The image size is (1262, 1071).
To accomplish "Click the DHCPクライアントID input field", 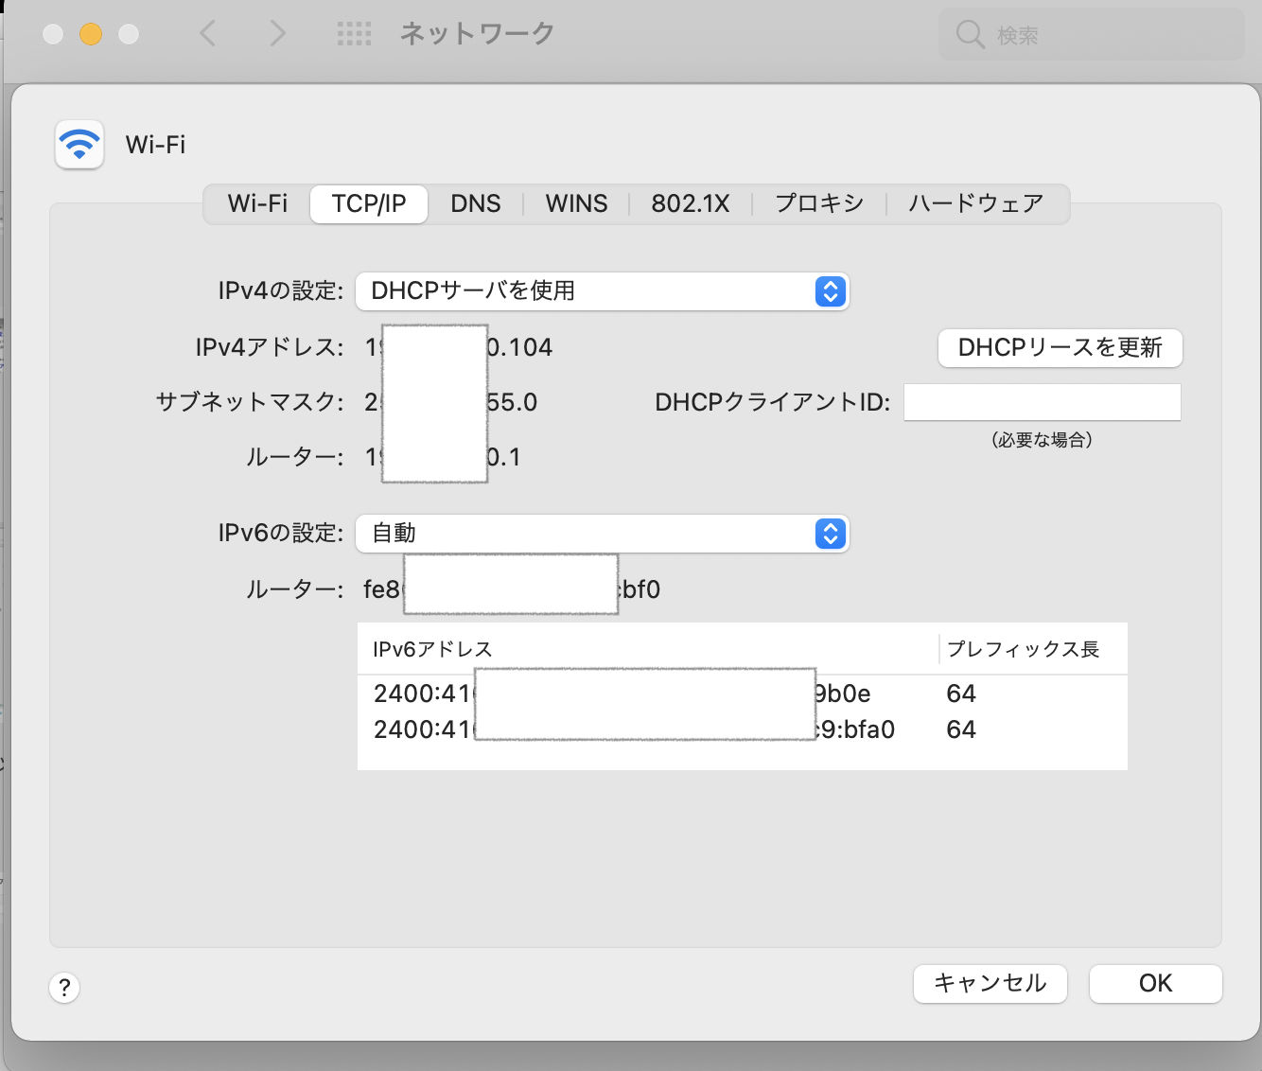I will tap(1042, 402).
